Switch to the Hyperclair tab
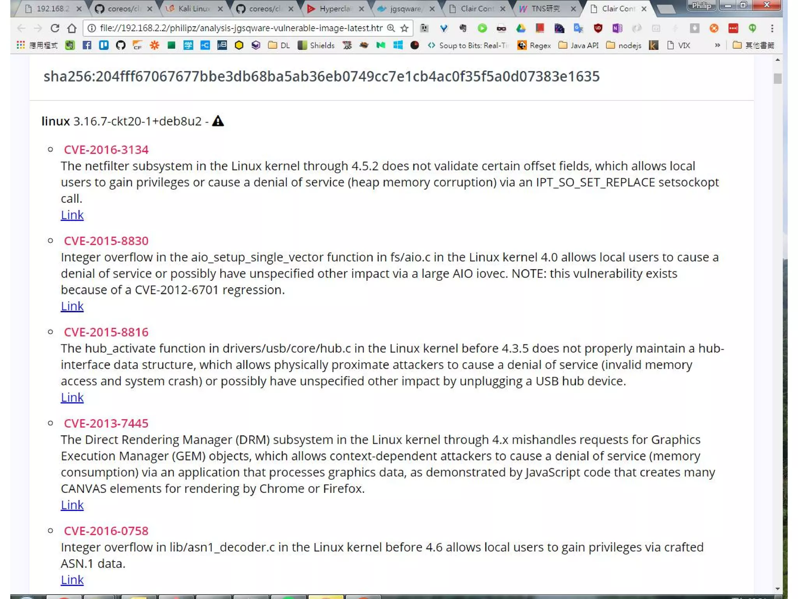 click(x=334, y=9)
